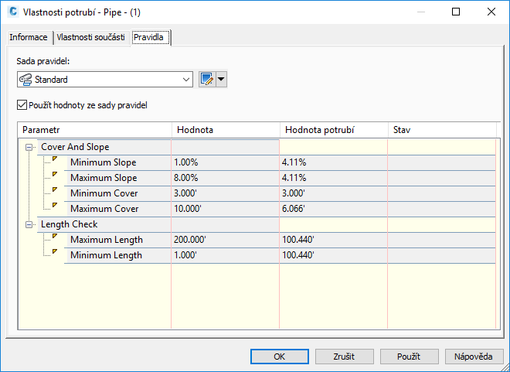510x372 pixels.
Task: Click the Maximum Slope rule icon
Action: [54, 176]
